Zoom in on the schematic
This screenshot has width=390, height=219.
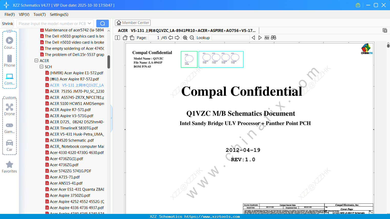coord(185,38)
